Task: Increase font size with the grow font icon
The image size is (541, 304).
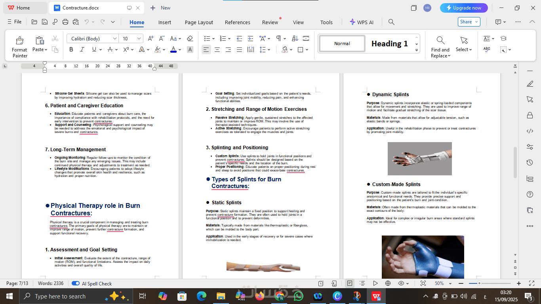Action: 150,38
